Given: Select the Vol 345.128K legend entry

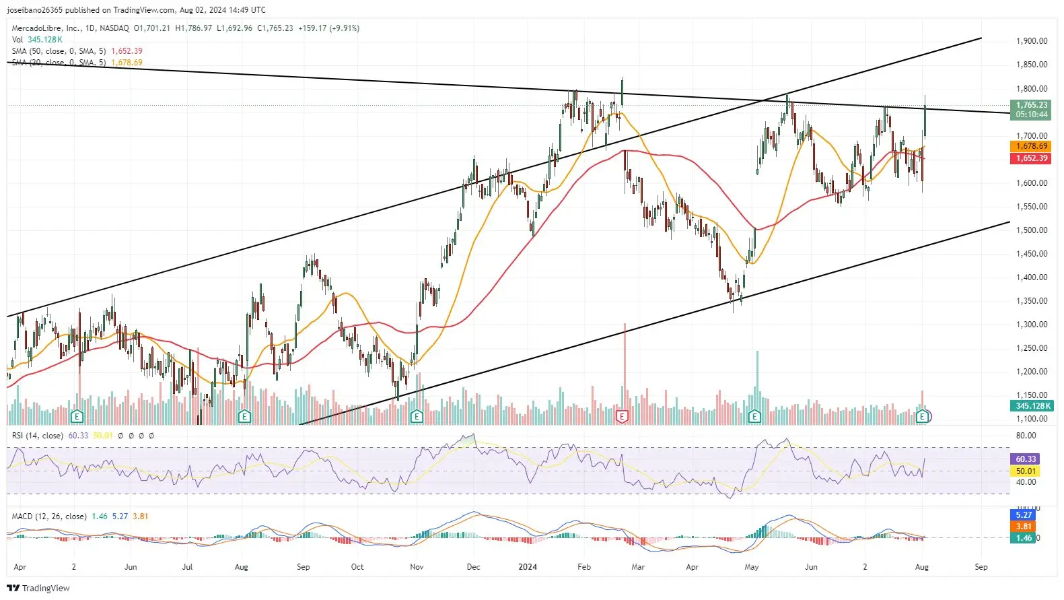Looking at the screenshot, I should pyautogui.click(x=37, y=40).
